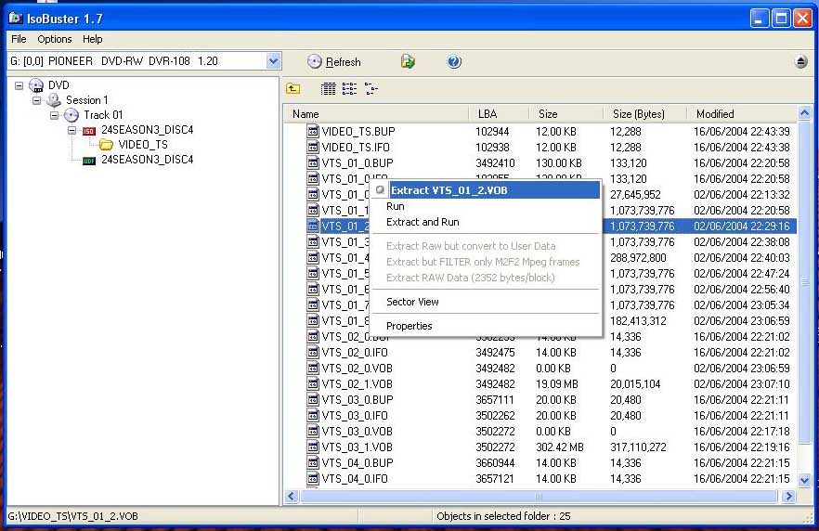
Task: Sort by the Modified column header
Action: point(742,114)
